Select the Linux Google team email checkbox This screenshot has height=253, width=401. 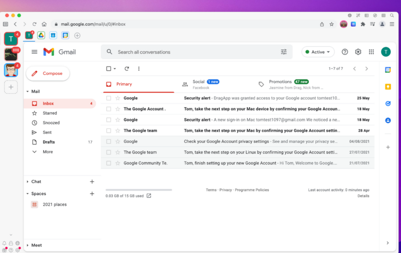(x=108, y=152)
